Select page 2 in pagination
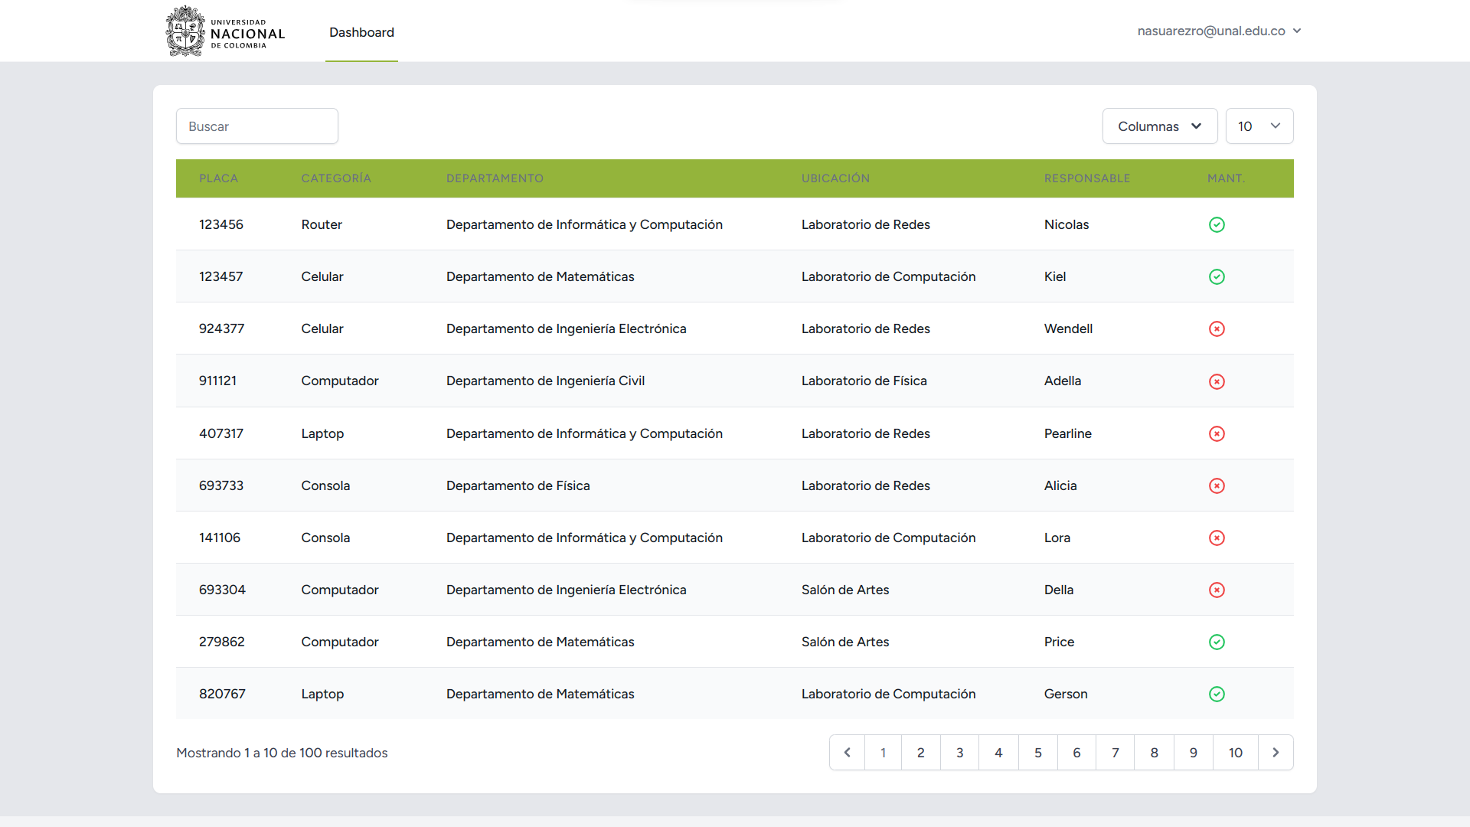Screen dimensions: 1470x827 (920, 753)
